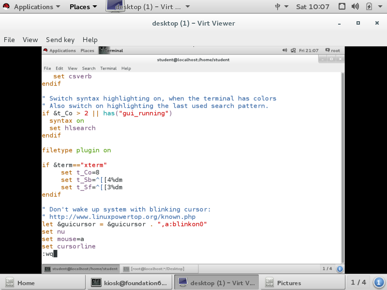Close the Virt Viewer window
The height and width of the screenshot is (290, 387).
coord(377,23)
